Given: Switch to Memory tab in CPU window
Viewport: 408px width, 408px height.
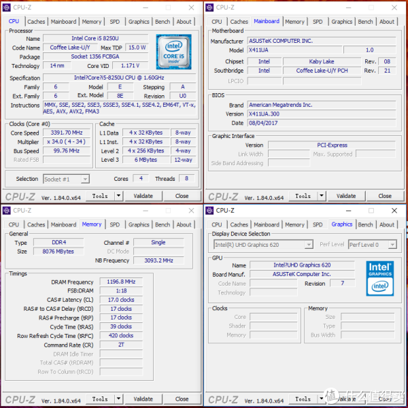Looking at the screenshot, I should click(x=92, y=22).
